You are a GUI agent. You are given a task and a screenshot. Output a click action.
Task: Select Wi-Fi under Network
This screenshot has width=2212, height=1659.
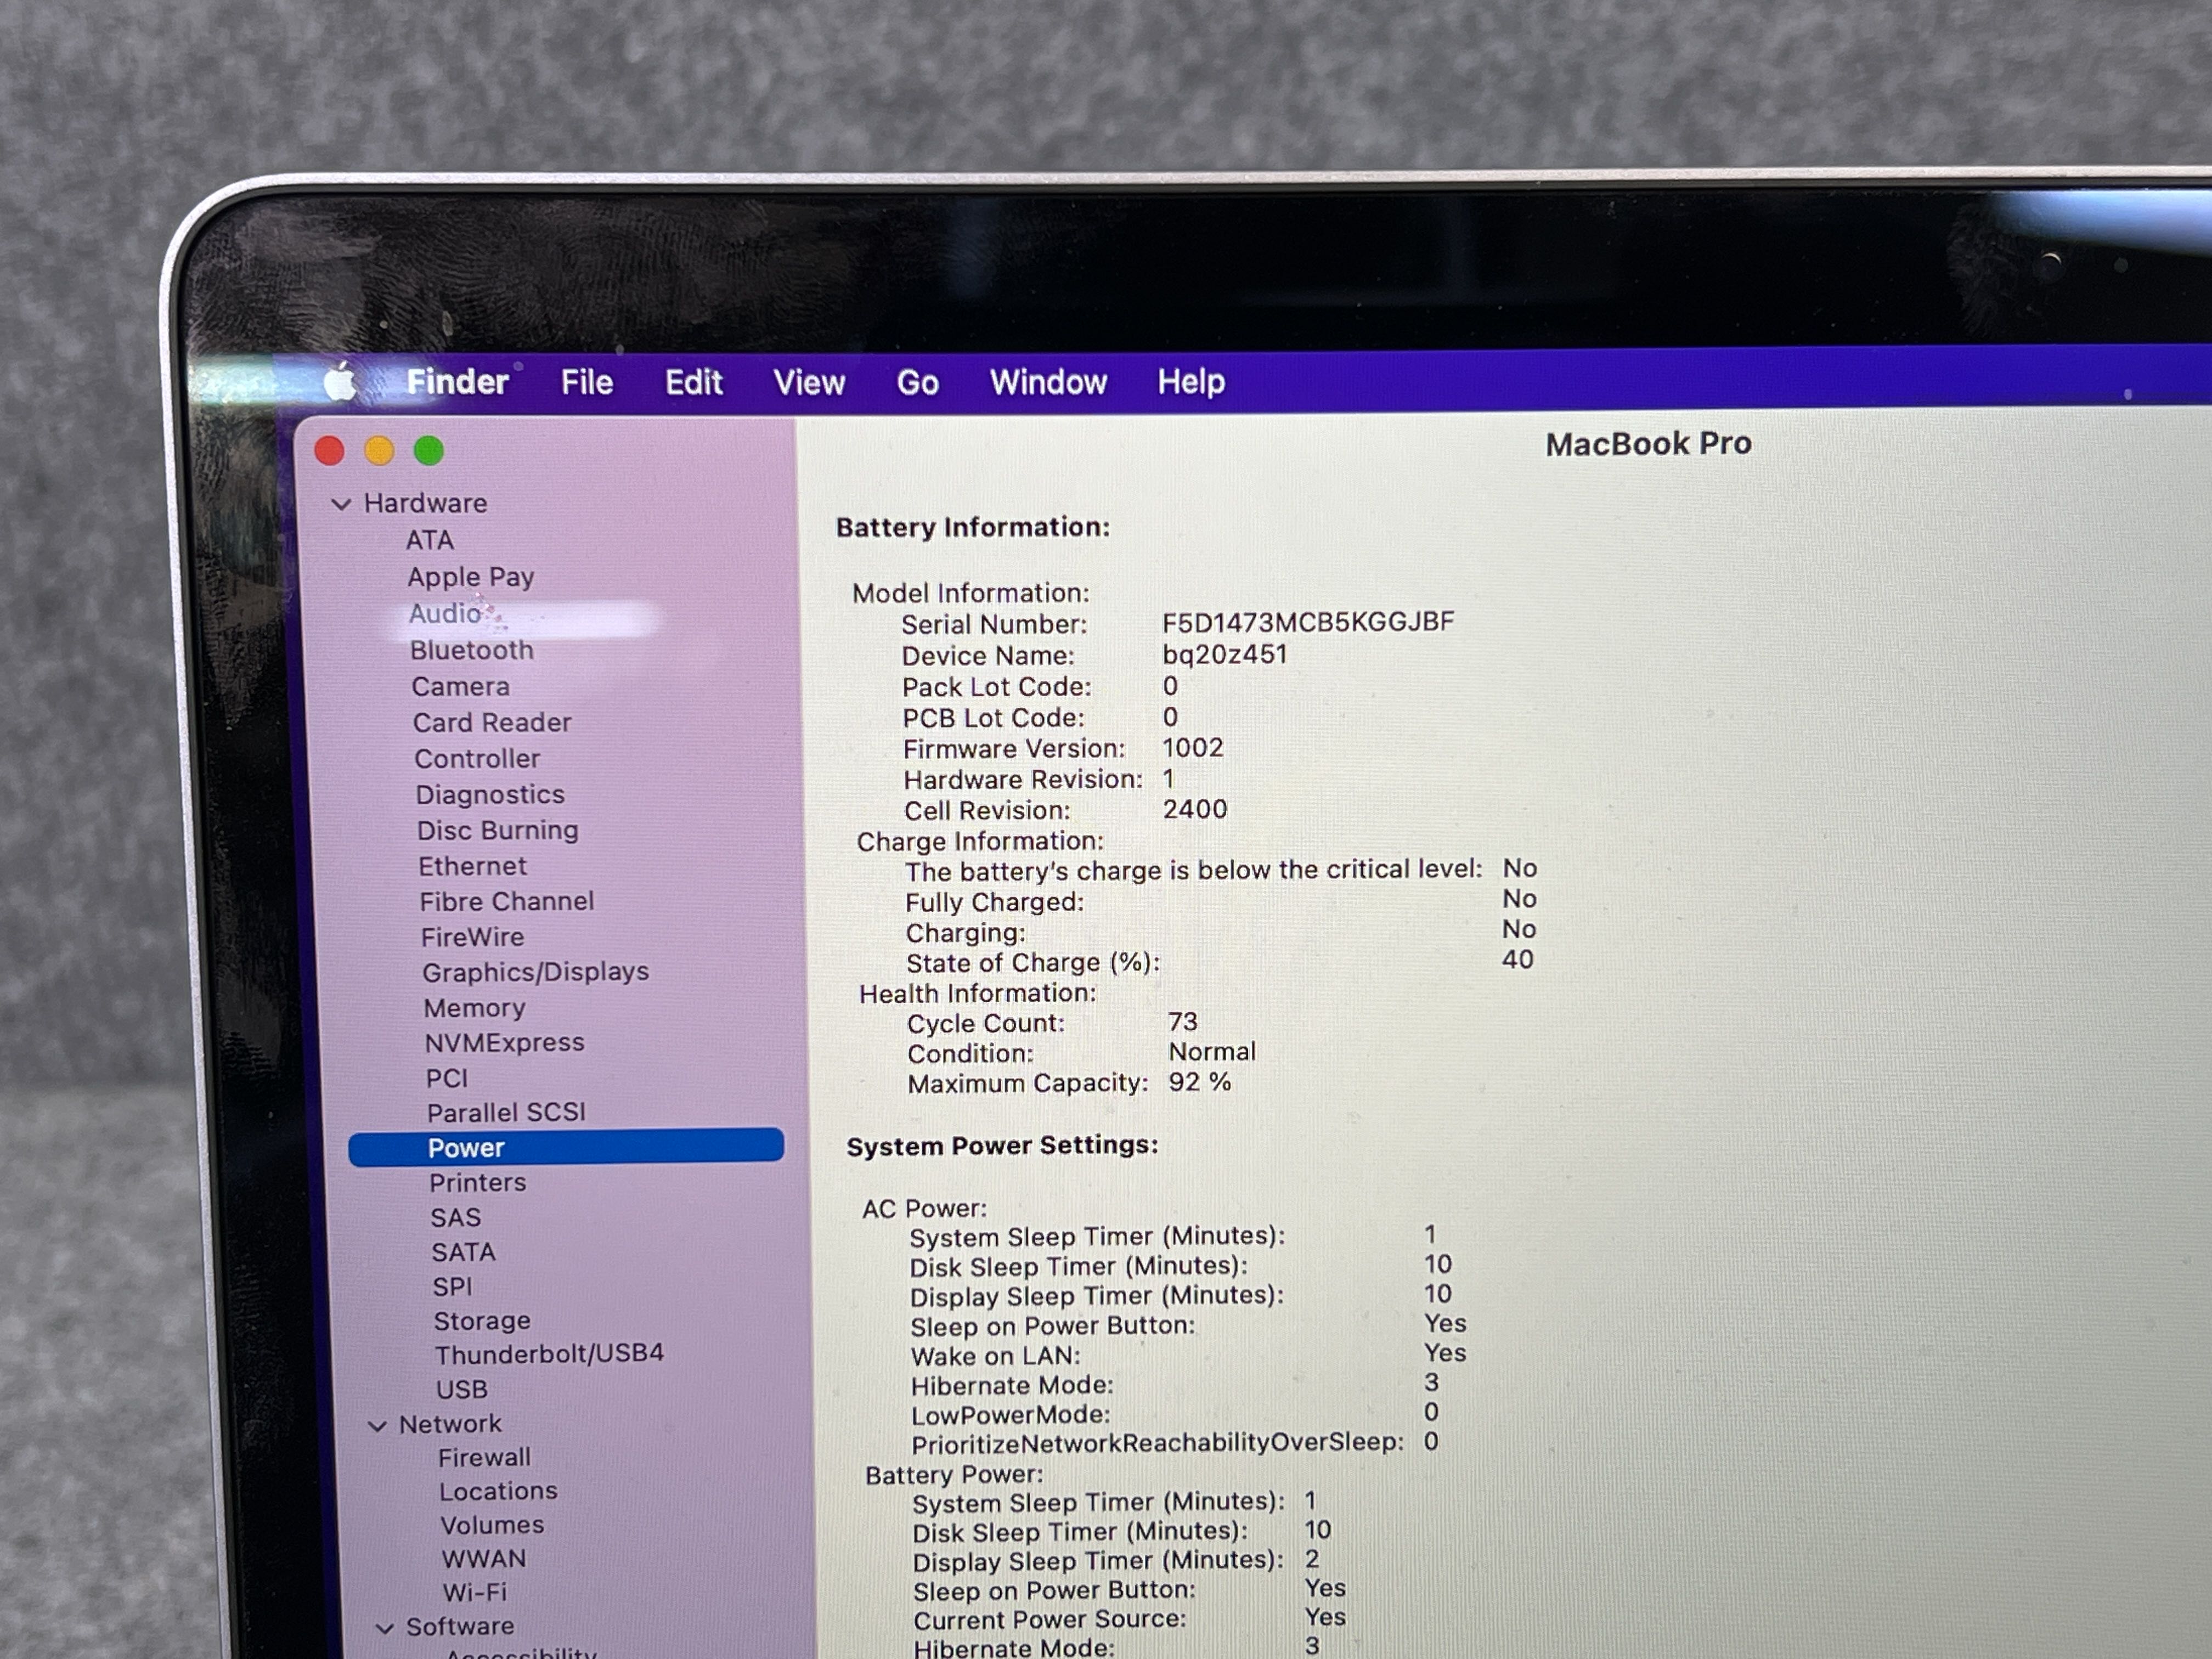click(x=475, y=1592)
